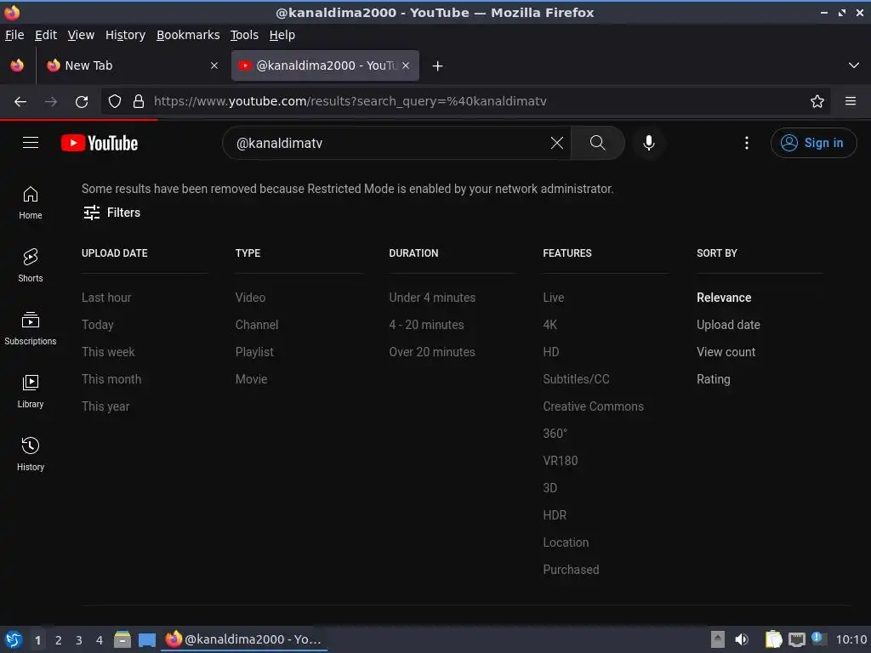
Task: Open the History menu in menubar
Action: 125,35
